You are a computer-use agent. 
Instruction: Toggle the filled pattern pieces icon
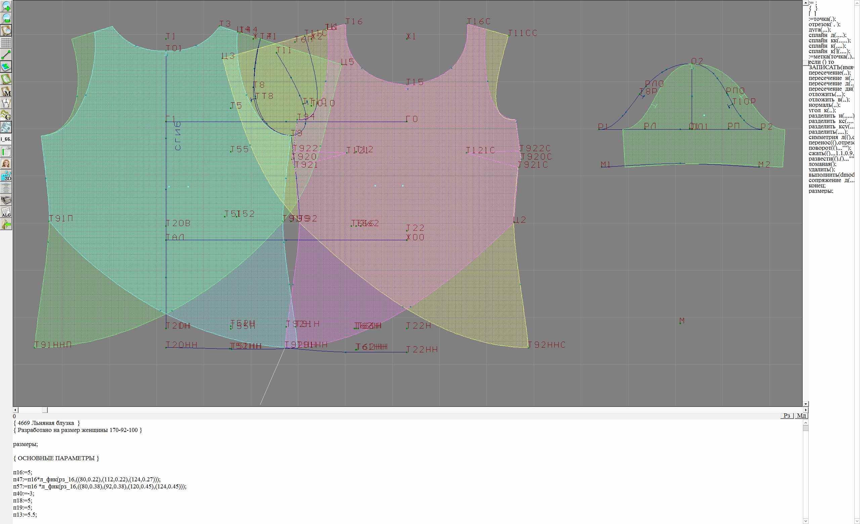[x=6, y=67]
